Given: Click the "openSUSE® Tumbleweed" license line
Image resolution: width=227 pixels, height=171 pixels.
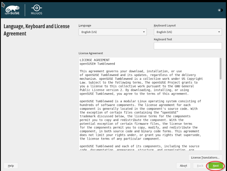Looking at the screenshot, I should (97, 64).
